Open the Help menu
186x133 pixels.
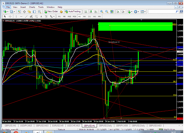(x=60, y=7)
